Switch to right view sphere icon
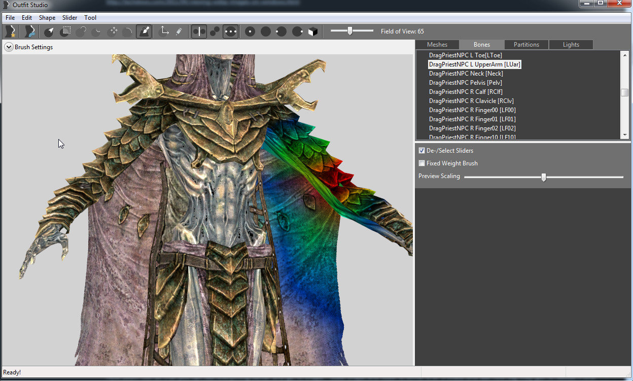The height and width of the screenshot is (381, 633). 297,31
